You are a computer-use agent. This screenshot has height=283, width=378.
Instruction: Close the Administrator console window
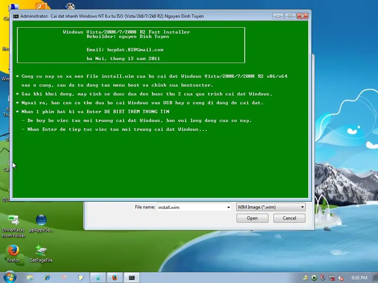(x=302, y=16)
